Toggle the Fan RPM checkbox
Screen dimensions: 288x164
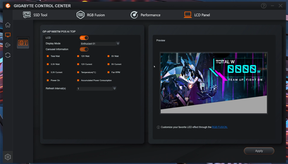pos(108,72)
